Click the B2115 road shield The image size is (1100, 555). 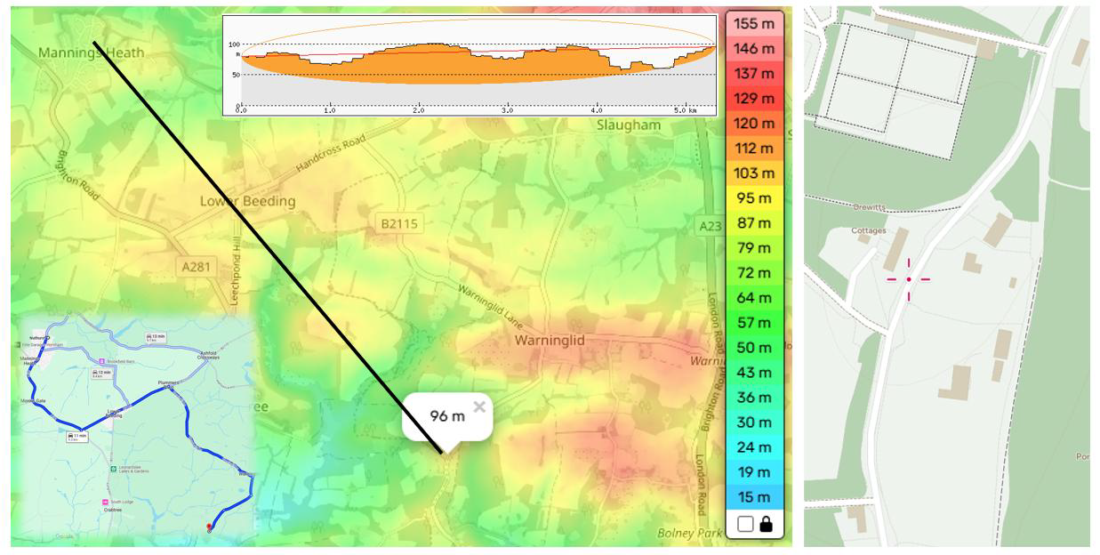pos(398,225)
